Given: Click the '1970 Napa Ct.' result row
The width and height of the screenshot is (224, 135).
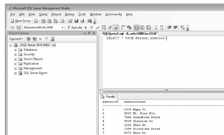Looking at the screenshot, I should 135,109.
